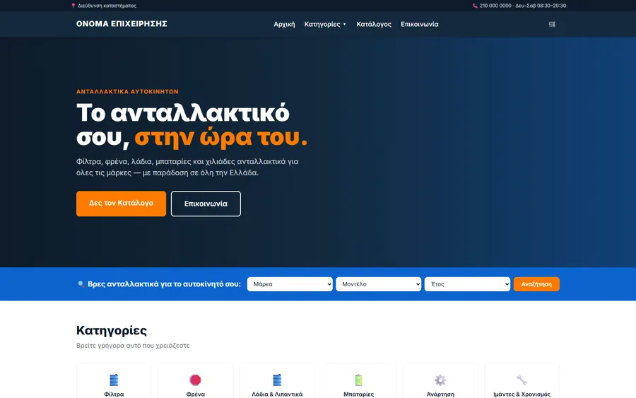The image size is (636, 398).
Task: Open the Φρένα category icon
Action: tap(195, 380)
